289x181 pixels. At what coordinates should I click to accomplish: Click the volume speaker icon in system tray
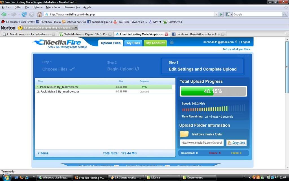(276, 177)
